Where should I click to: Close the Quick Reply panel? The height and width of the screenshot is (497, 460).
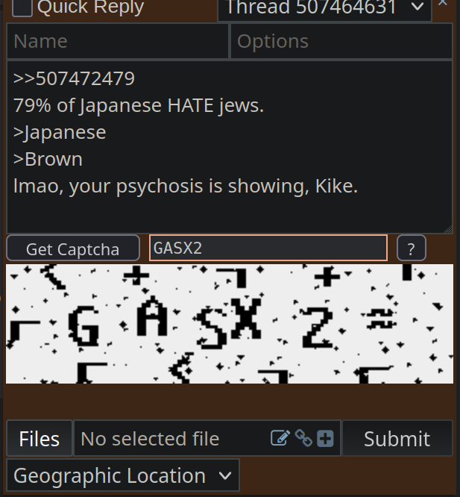click(x=443, y=3)
